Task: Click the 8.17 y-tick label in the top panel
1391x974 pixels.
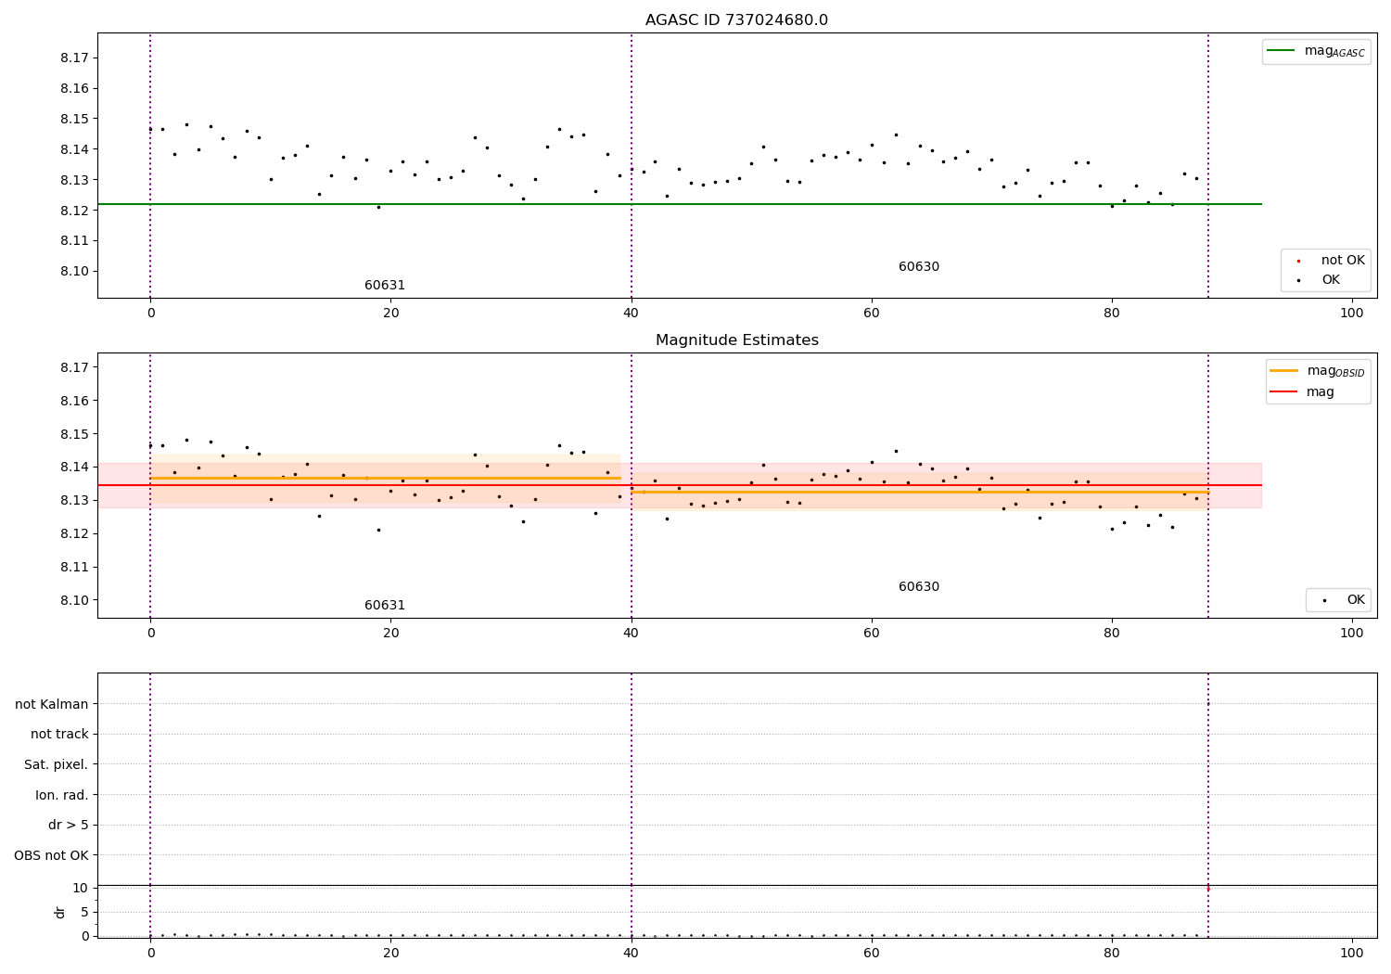Action: (x=74, y=58)
